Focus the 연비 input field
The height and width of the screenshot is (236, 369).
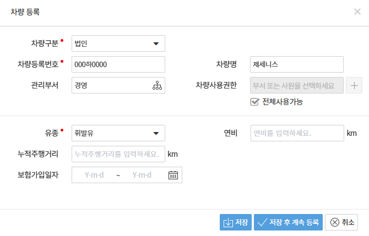pos(296,133)
